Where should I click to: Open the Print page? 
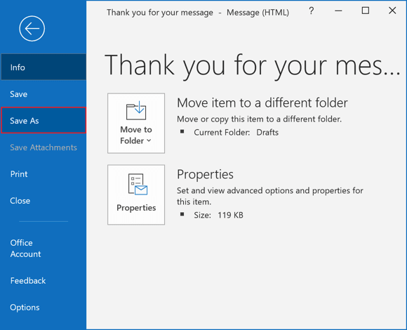pos(44,174)
